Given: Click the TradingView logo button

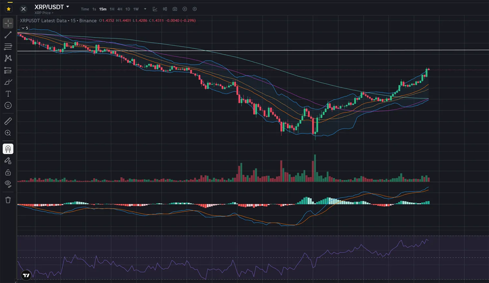Looking at the screenshot, I should pyautogui.click(x=26, y=275).
